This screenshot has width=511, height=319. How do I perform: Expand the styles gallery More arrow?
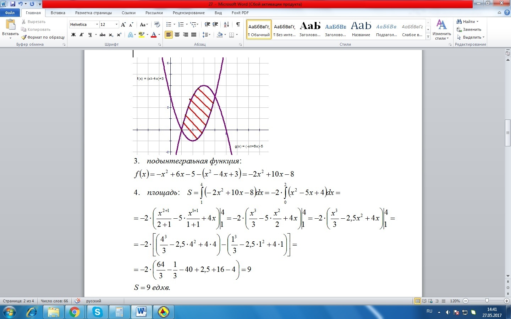pos(428,37)
